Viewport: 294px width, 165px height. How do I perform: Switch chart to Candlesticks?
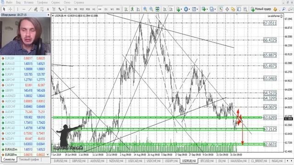132,9
